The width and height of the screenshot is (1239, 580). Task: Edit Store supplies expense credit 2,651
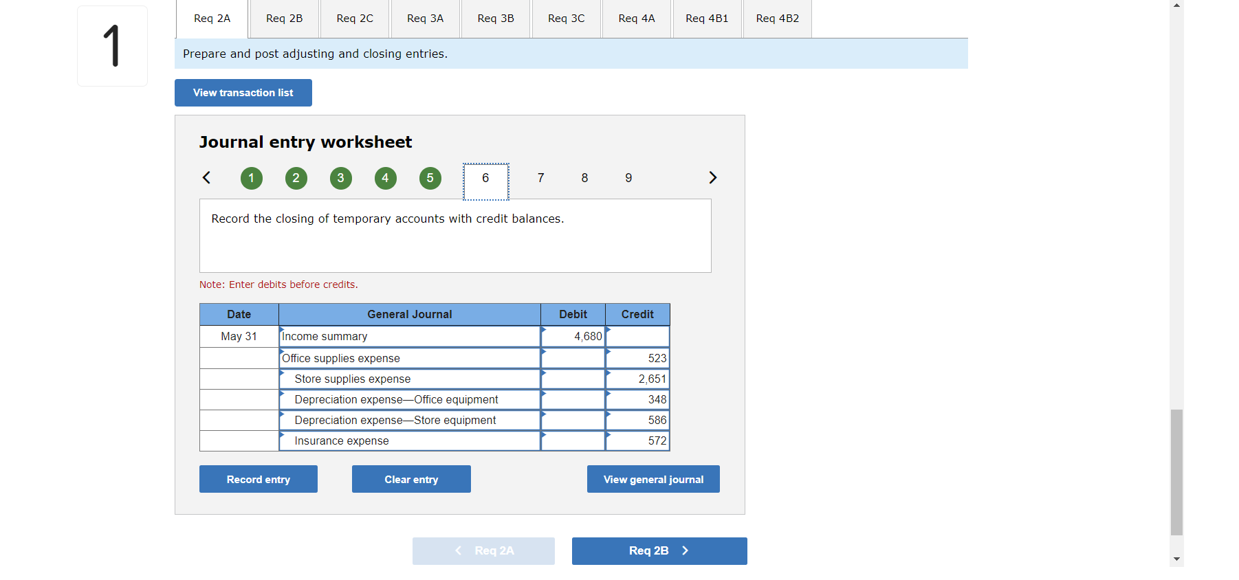click(638, 379)
